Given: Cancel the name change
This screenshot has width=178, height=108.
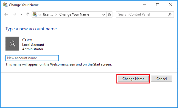Looking at the screenshot, I should coord(162,79).
